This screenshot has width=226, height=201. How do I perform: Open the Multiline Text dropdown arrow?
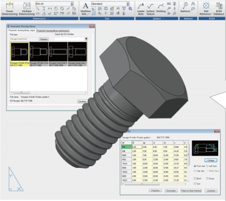89,14
